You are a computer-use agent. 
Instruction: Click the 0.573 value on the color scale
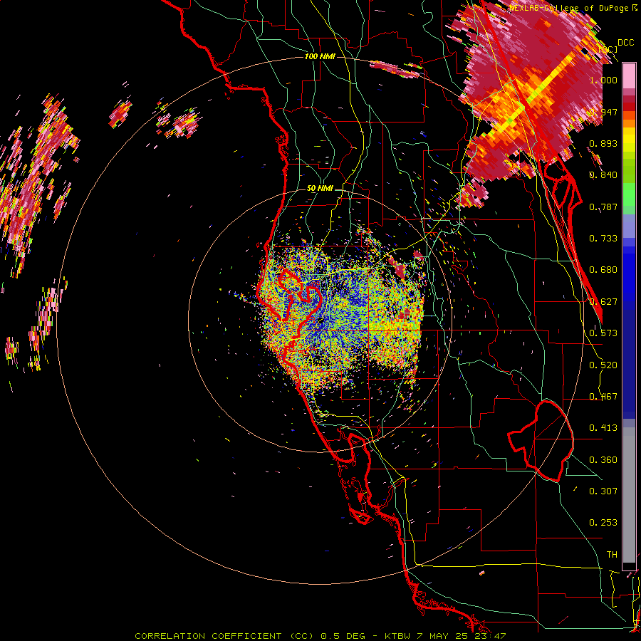(x=603, y=333)
